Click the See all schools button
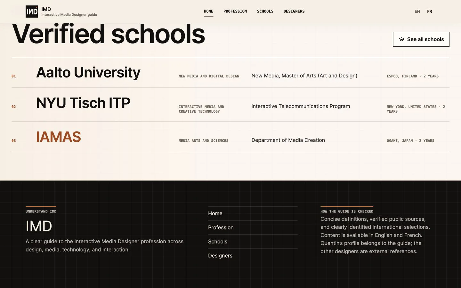 point(421,39)
